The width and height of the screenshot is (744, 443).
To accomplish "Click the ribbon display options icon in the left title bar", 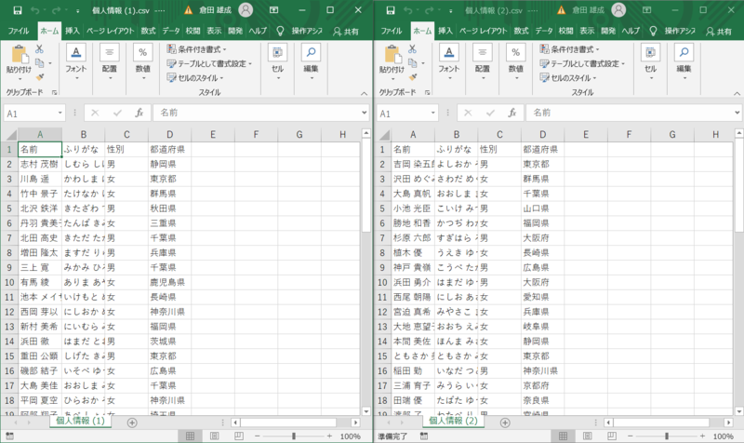I will [x=273, y=10].
